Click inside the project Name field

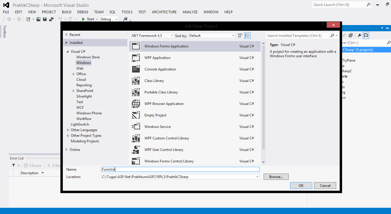tap(180, 169)
